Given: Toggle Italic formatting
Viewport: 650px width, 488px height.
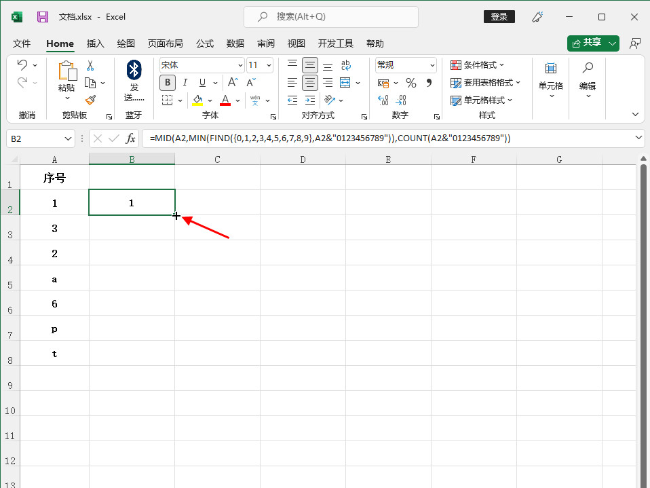Looking at the screenshot, I should (x=185, y=83).
